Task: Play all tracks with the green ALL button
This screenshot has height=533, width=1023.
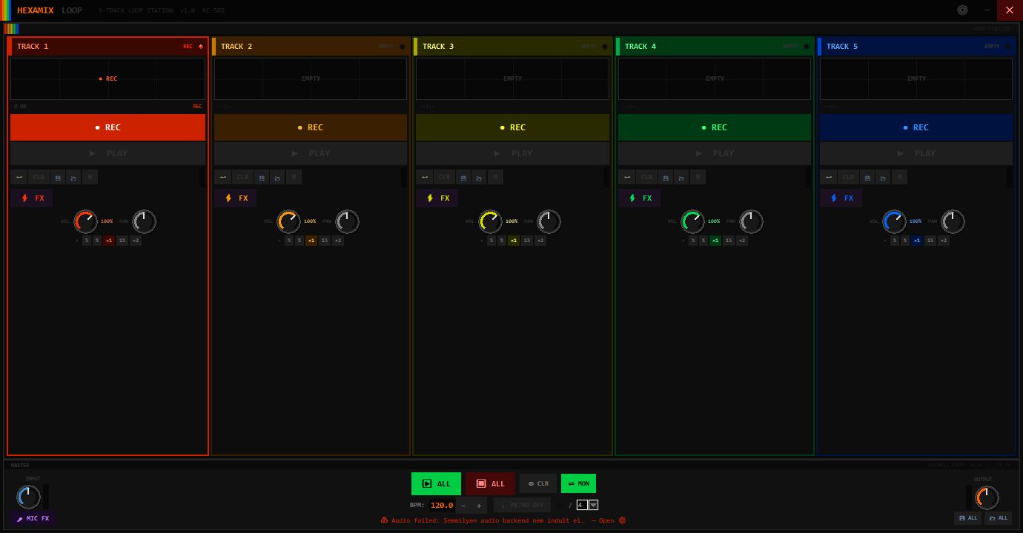Action: (x=436, y=484)
